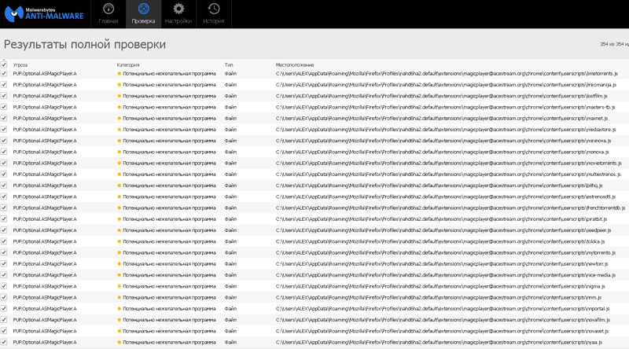Click category text in the estrenosdtl.js row
This screenshot has height=349, width=629.
(169, 197)
